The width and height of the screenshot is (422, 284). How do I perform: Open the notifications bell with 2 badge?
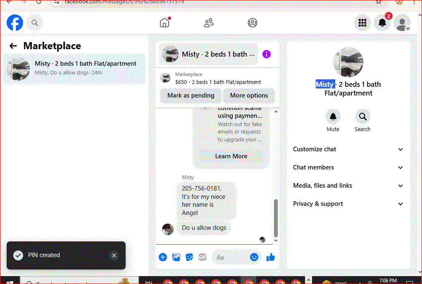point(382,23)
